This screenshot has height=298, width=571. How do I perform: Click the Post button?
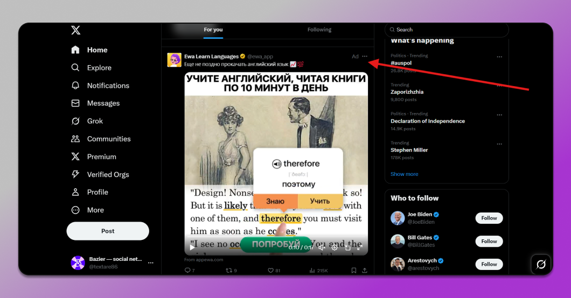(x=108, y=231)
